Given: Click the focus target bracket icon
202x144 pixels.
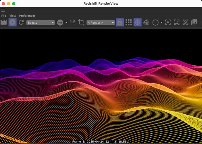Looking at the screenshot, I should [168, 22].
